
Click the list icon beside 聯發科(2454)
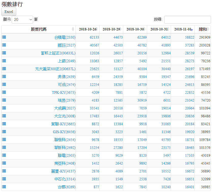tap(4, 139)
